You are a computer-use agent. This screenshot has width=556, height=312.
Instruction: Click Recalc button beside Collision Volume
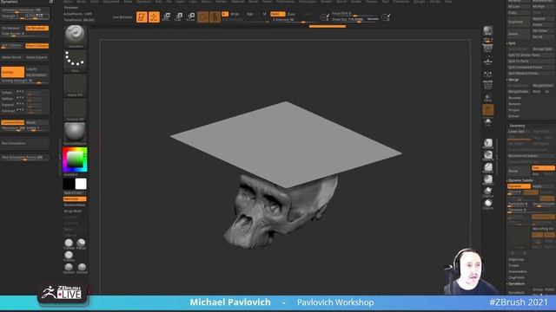click(36, 122)
